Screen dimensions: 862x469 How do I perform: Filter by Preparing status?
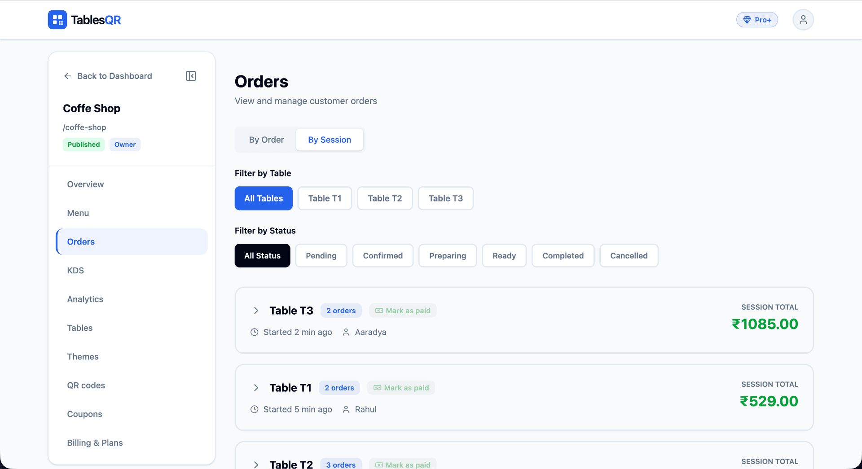pyautogui.click(x=448, y=256)
